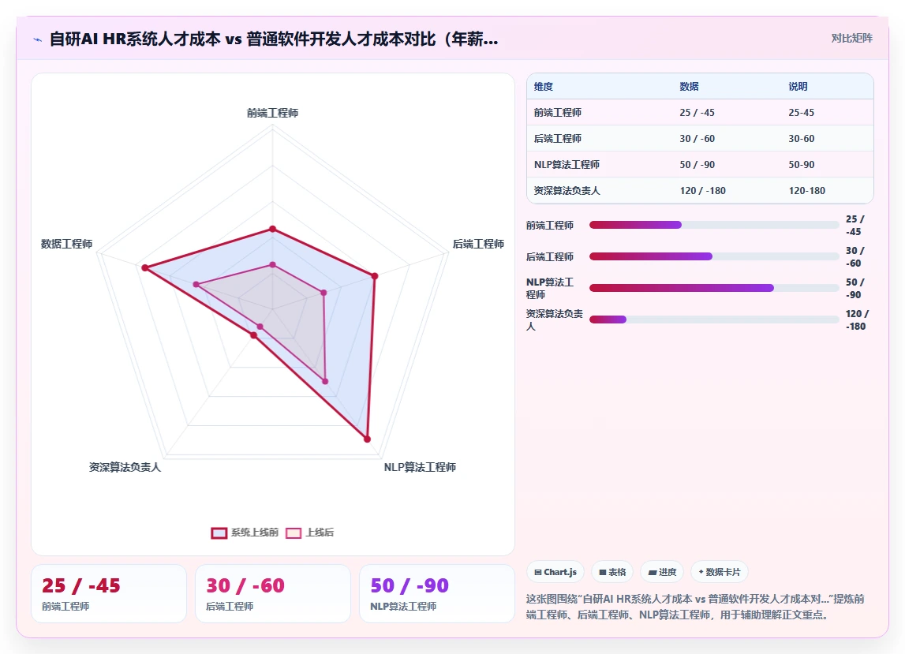
Task: Click the 资深算法负责人 progress bar
Action: 714,320
